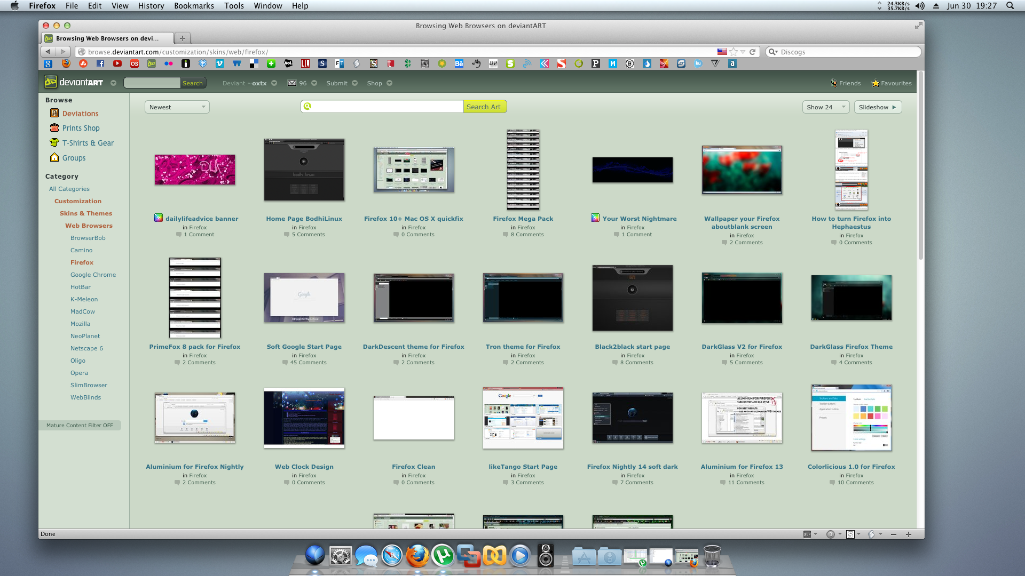Open the Flickr bookmark icon
1025x576 pixels.
coord(169,63)
